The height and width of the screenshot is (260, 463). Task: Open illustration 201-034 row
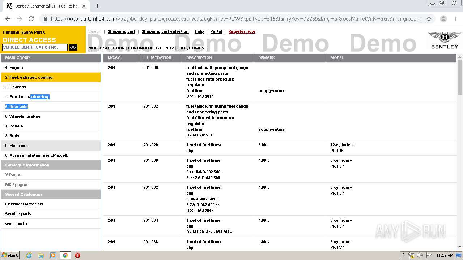tap(280, 226)
